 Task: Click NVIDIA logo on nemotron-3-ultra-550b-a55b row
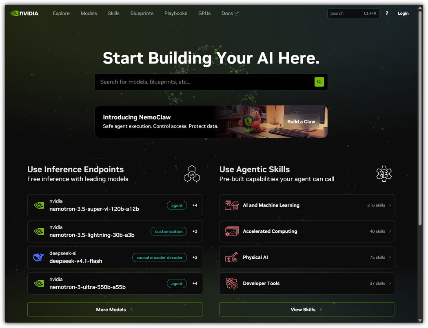[39, 284]
